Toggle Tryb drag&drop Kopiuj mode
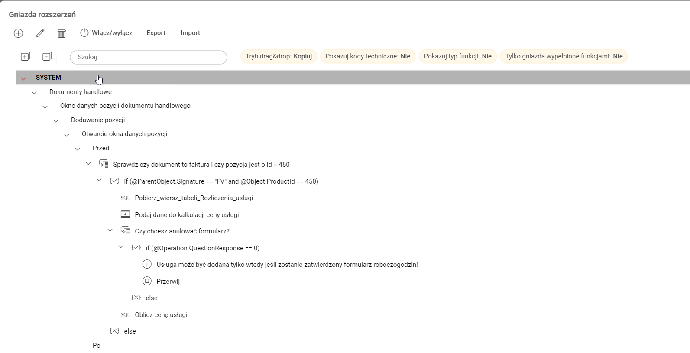The height and width of the screenshot is (353, 690). pos(279,56)
